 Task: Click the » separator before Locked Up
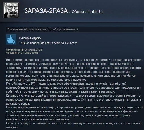pos(86,12)
